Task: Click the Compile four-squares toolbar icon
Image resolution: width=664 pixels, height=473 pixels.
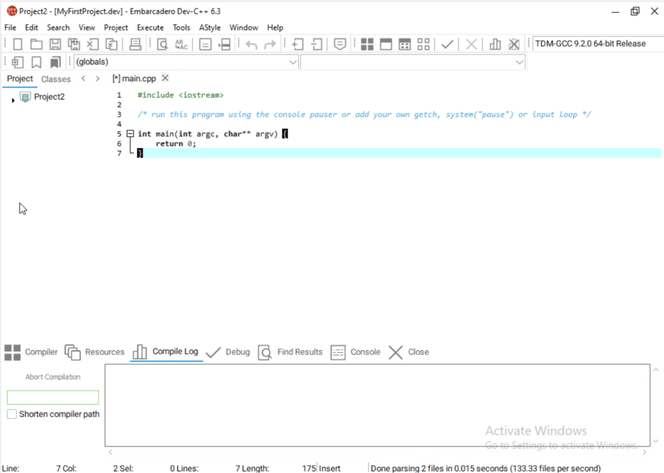Action: 367,44
